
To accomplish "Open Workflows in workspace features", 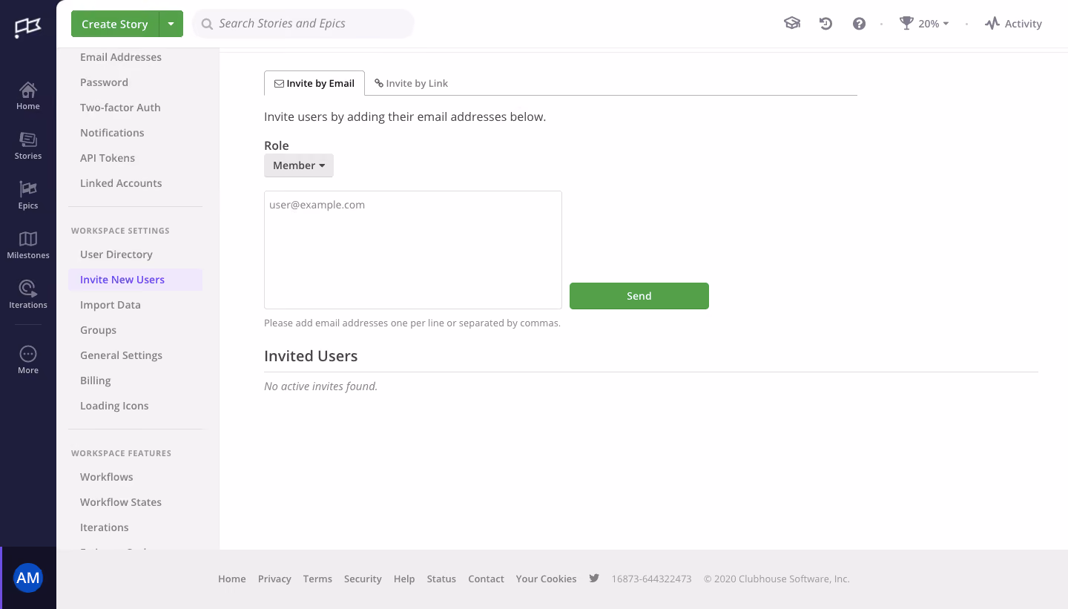I will tap(107, 477).
